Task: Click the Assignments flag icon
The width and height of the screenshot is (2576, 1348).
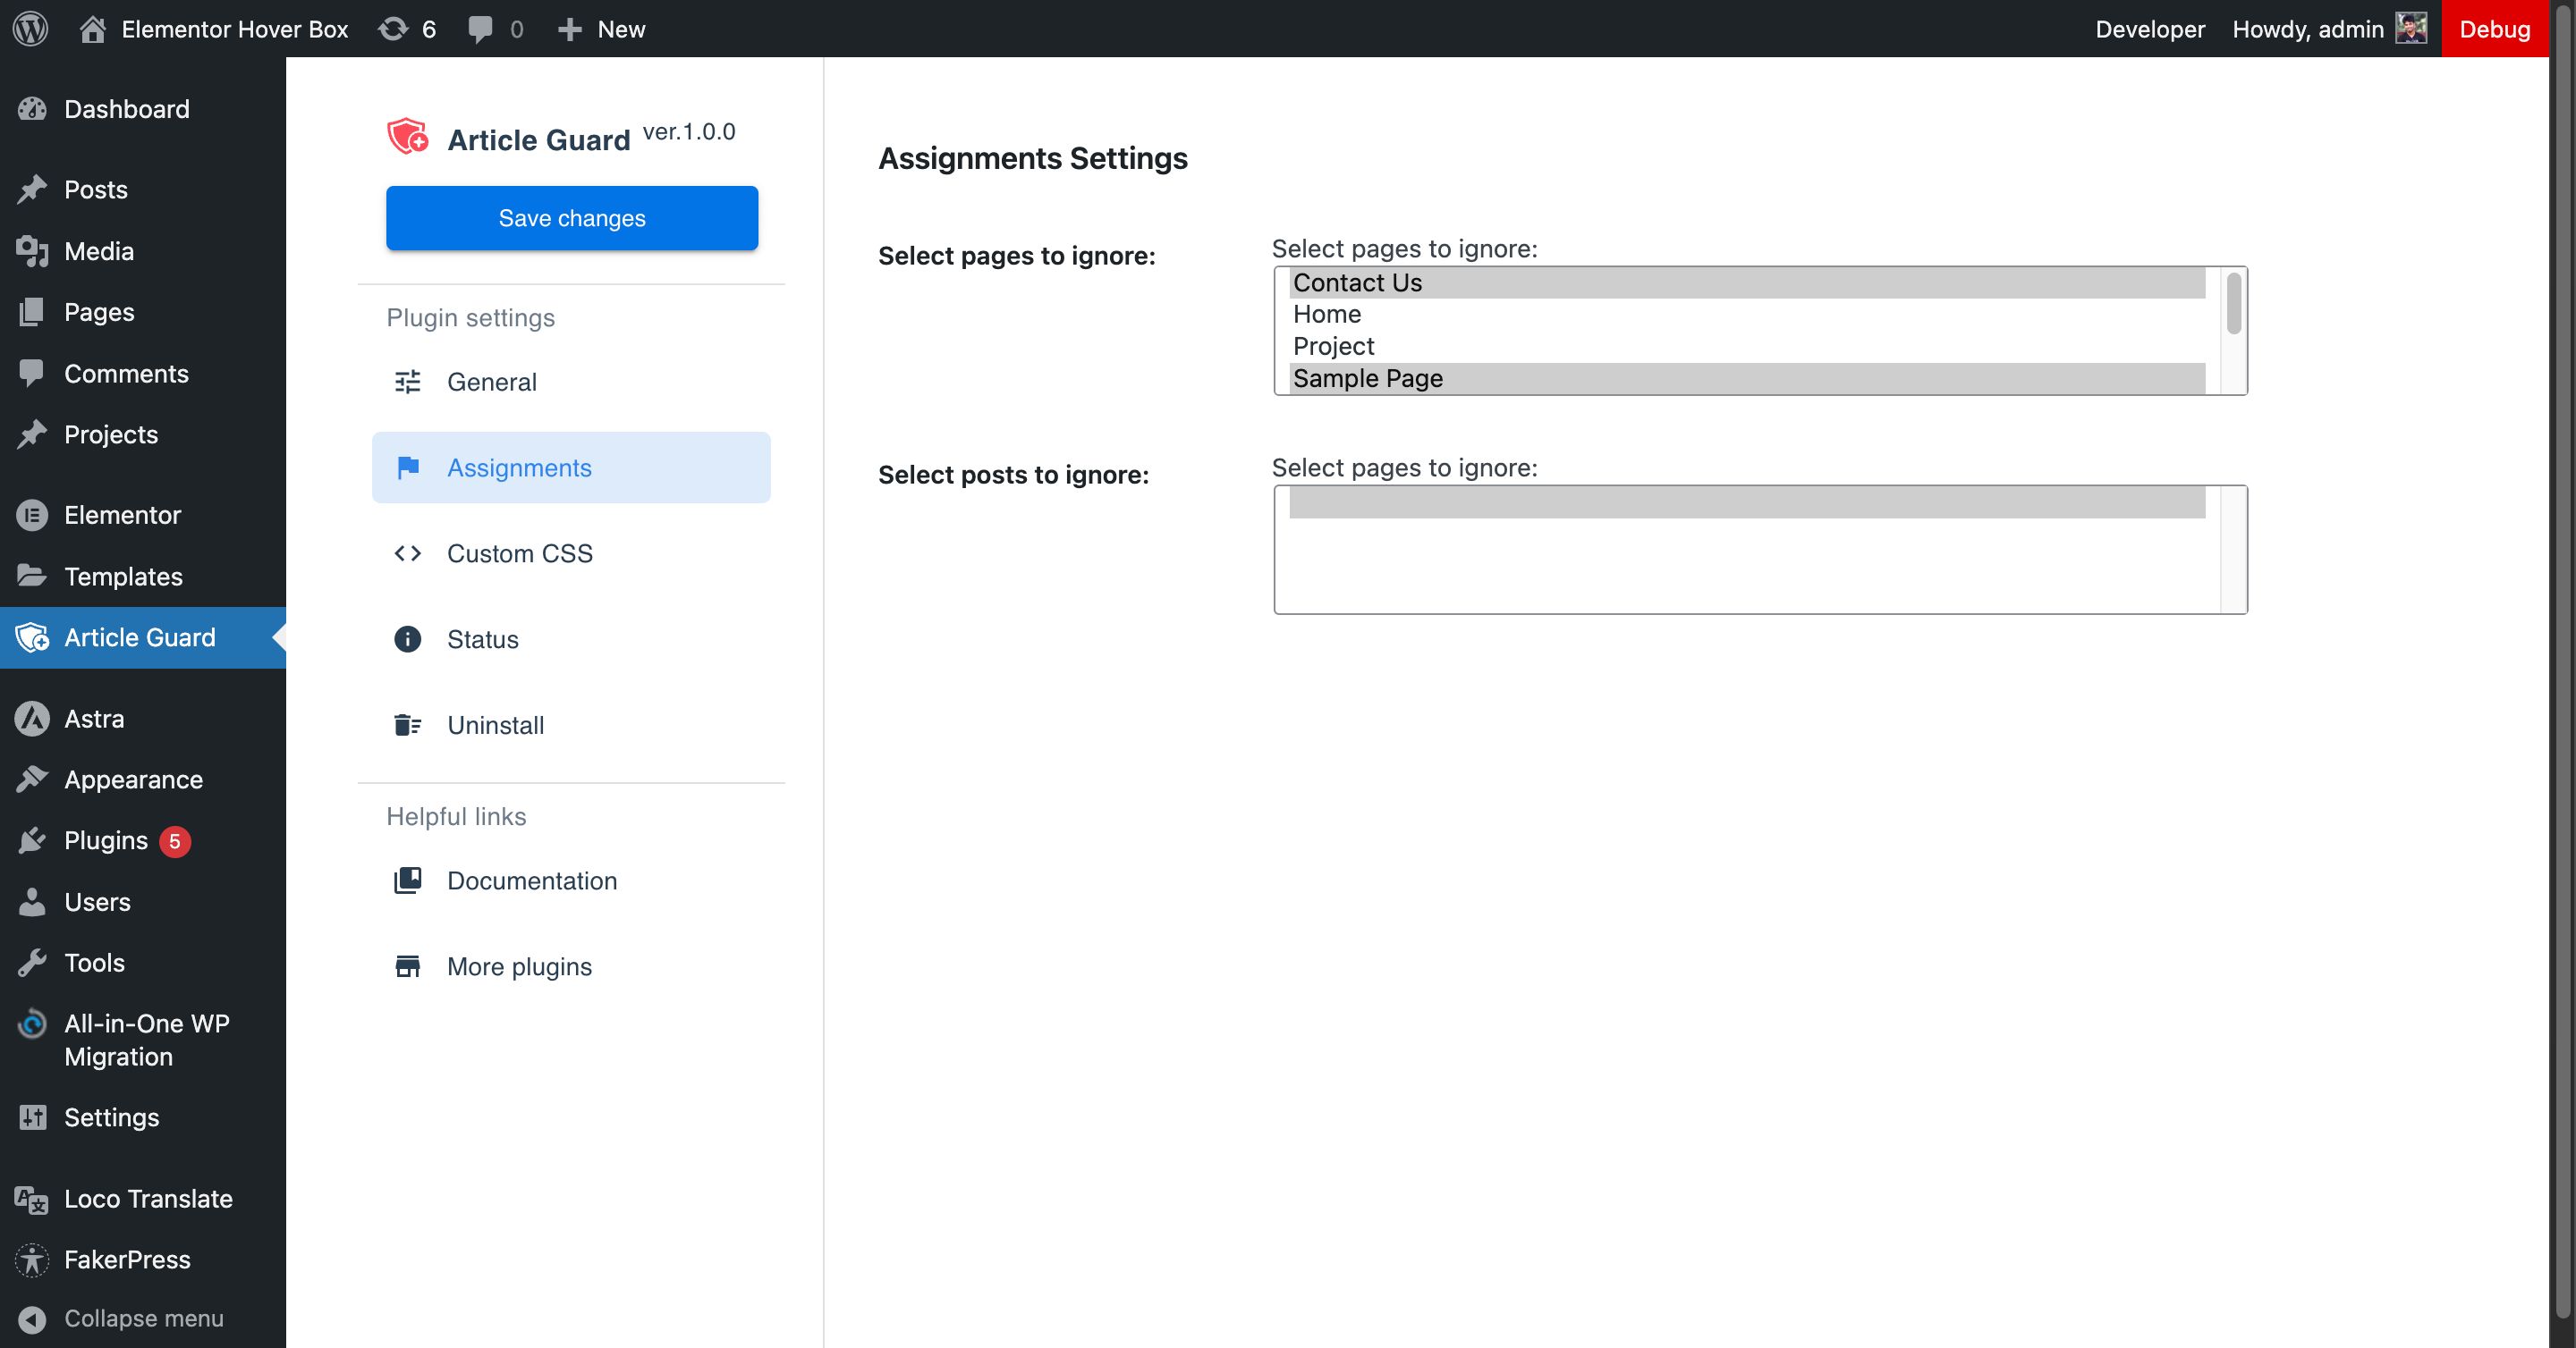Action: tap(408, 468)
